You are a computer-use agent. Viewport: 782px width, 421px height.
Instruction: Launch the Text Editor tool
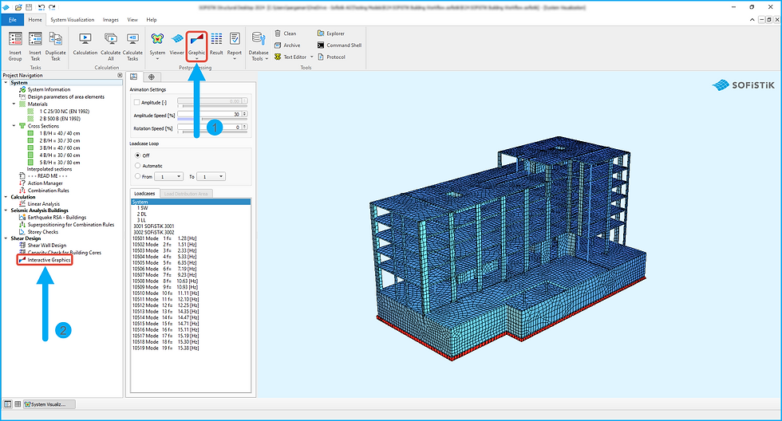coord(290,57)
